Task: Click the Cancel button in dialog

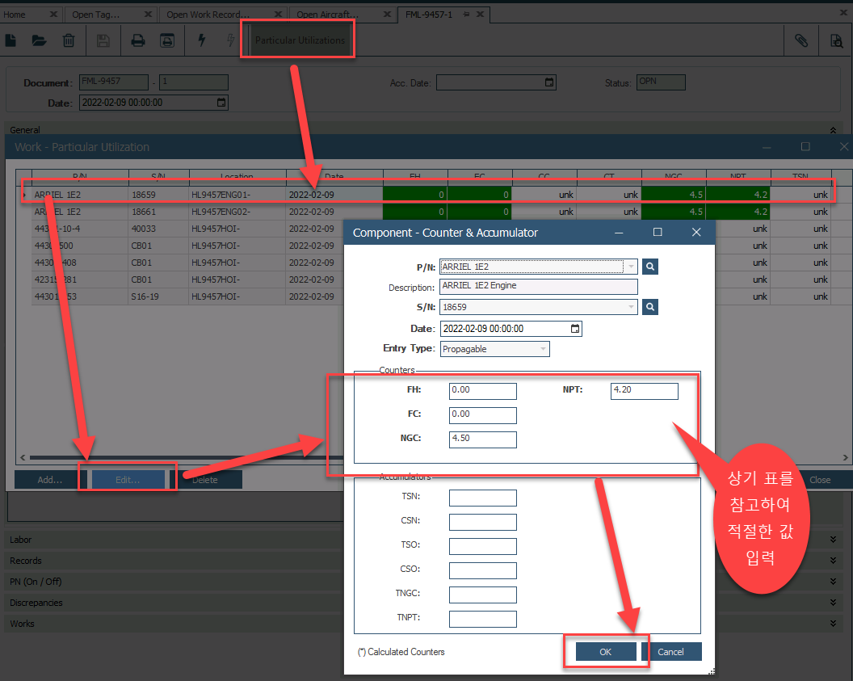Action: click(670, 652)
